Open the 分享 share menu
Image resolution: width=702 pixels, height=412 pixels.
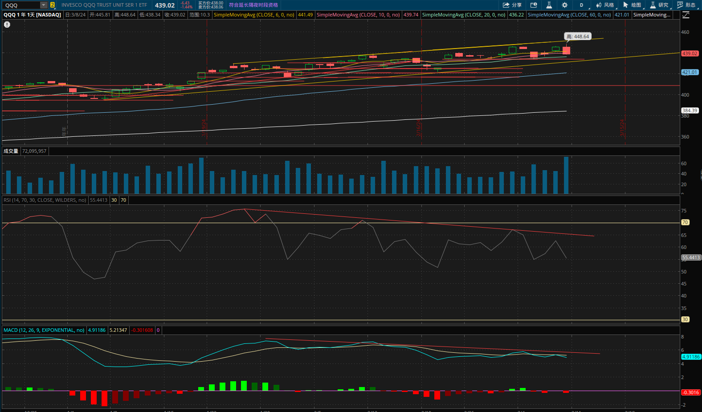[512, 5]
